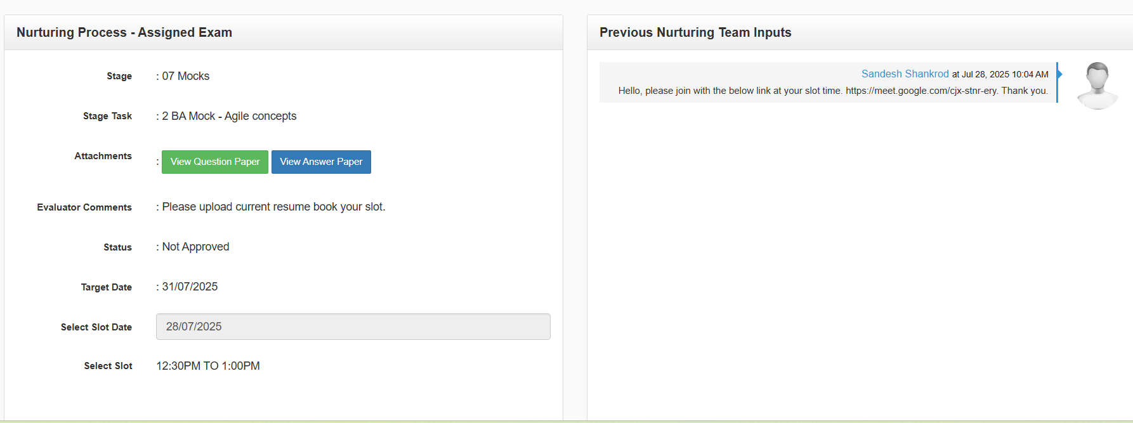Select the Google Meet URL in message
Image resolution: width=1133 pixels, height=423 pixels.
[921, 91]
